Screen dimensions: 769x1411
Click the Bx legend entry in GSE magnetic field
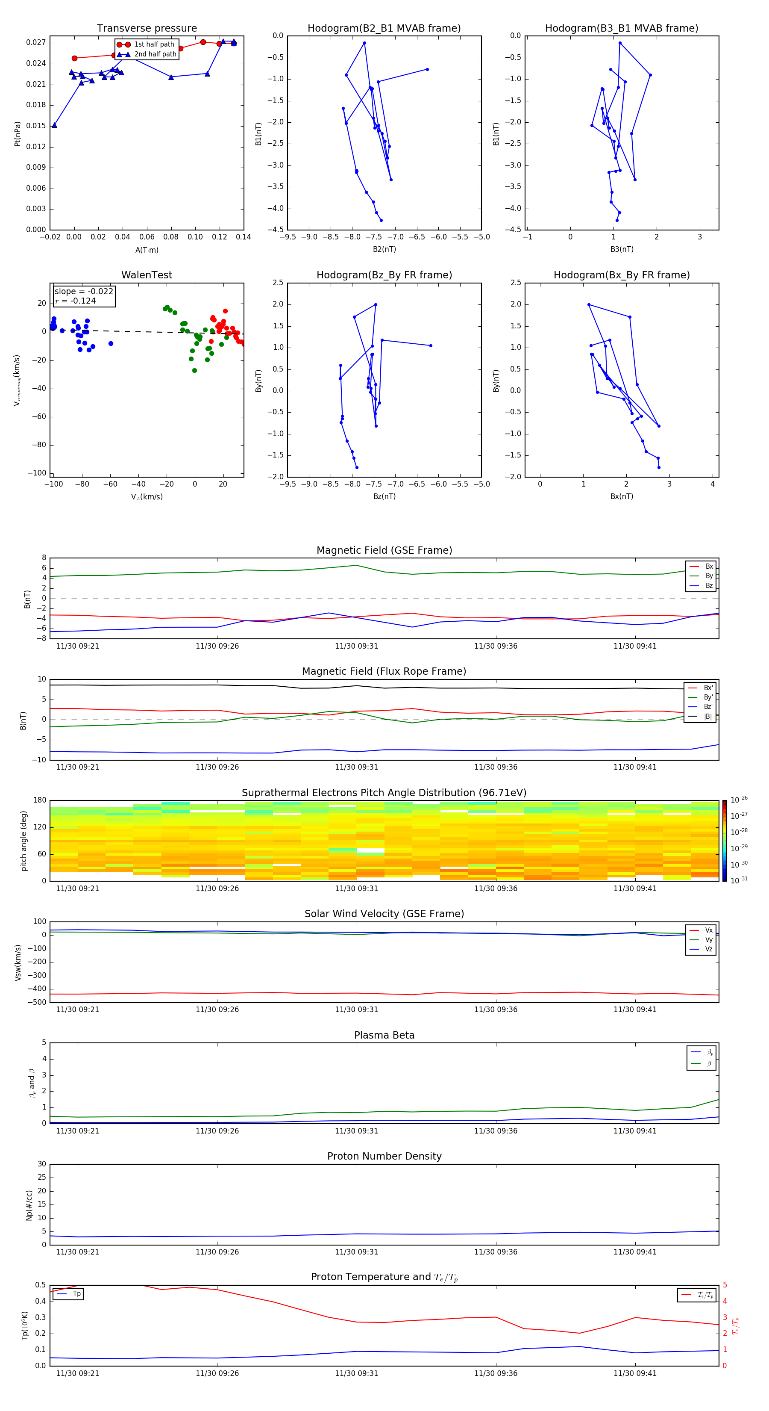point(701,567)
